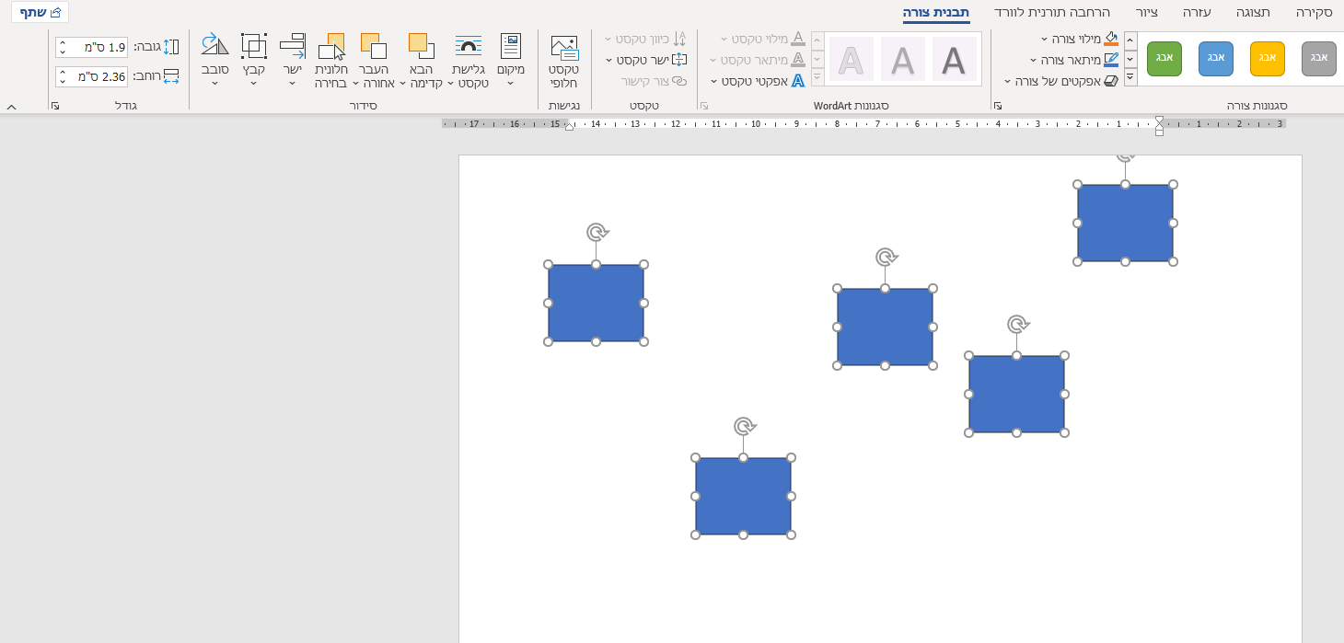Collapse the ribbon with the caret icon
This screenshot has width=1344, height=643.
tap(12, 107)
